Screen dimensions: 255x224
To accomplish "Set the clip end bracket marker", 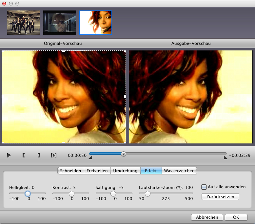I will (38, 155).
